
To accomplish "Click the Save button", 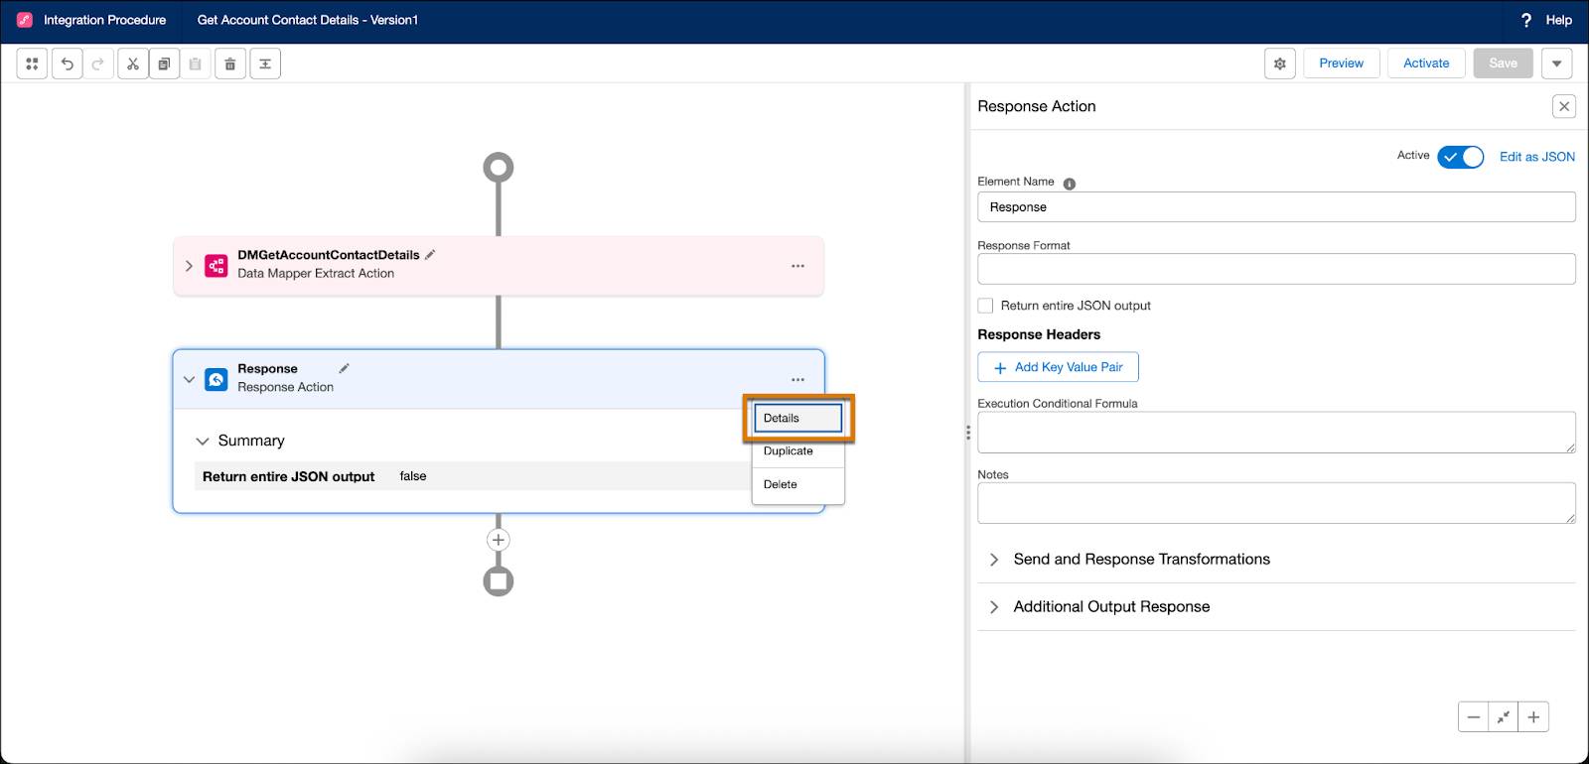I will pyautogui.click(x=1503, y=64).
